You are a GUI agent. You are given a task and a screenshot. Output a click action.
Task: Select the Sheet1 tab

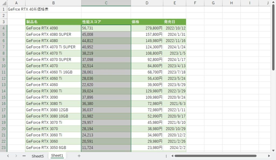[57, 156]
